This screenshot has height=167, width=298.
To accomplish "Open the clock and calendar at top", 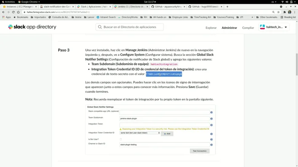I will coord(150,2).
